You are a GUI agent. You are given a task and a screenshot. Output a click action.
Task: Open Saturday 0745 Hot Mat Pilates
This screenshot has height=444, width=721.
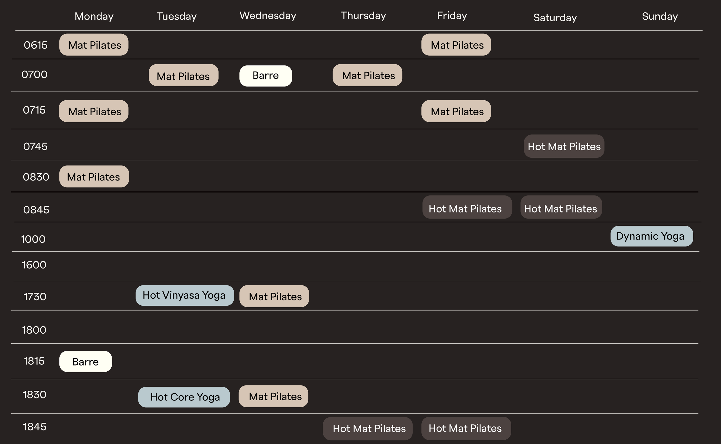(564, 146)
